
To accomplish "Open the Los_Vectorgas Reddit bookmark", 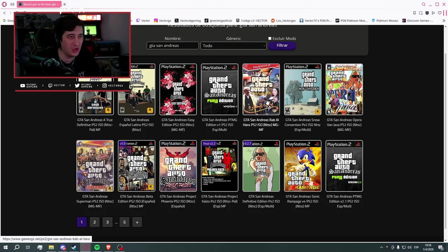I will click(283, 21).
